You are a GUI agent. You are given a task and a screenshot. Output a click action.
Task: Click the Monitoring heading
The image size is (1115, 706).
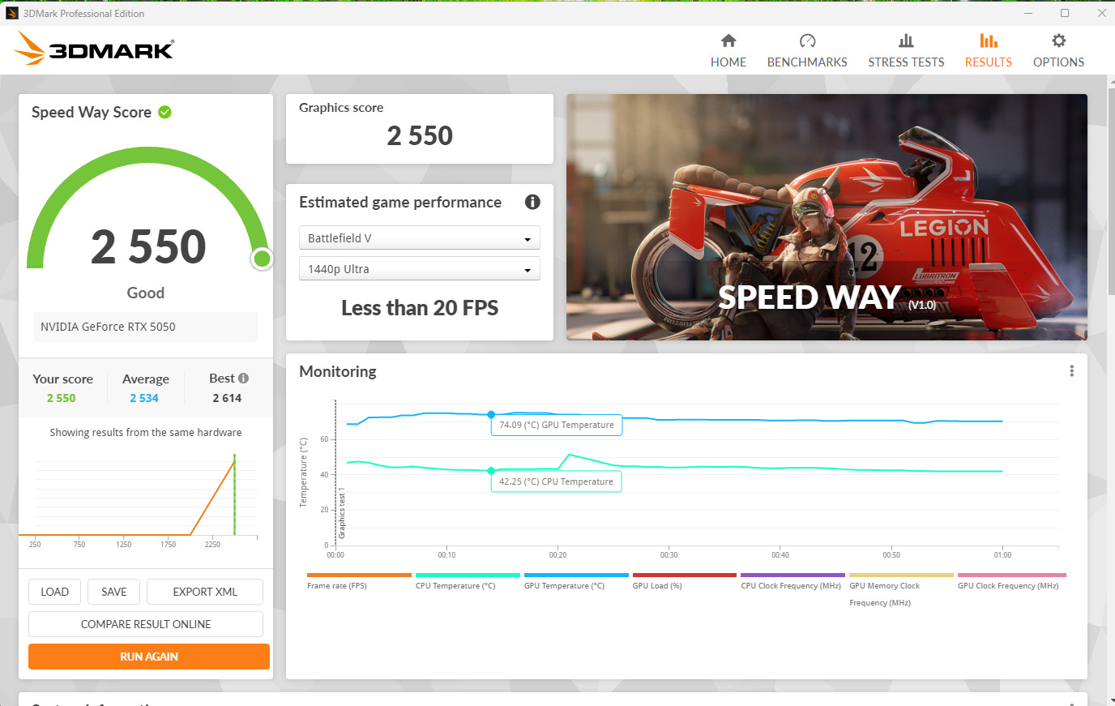[x=338, y=371]
